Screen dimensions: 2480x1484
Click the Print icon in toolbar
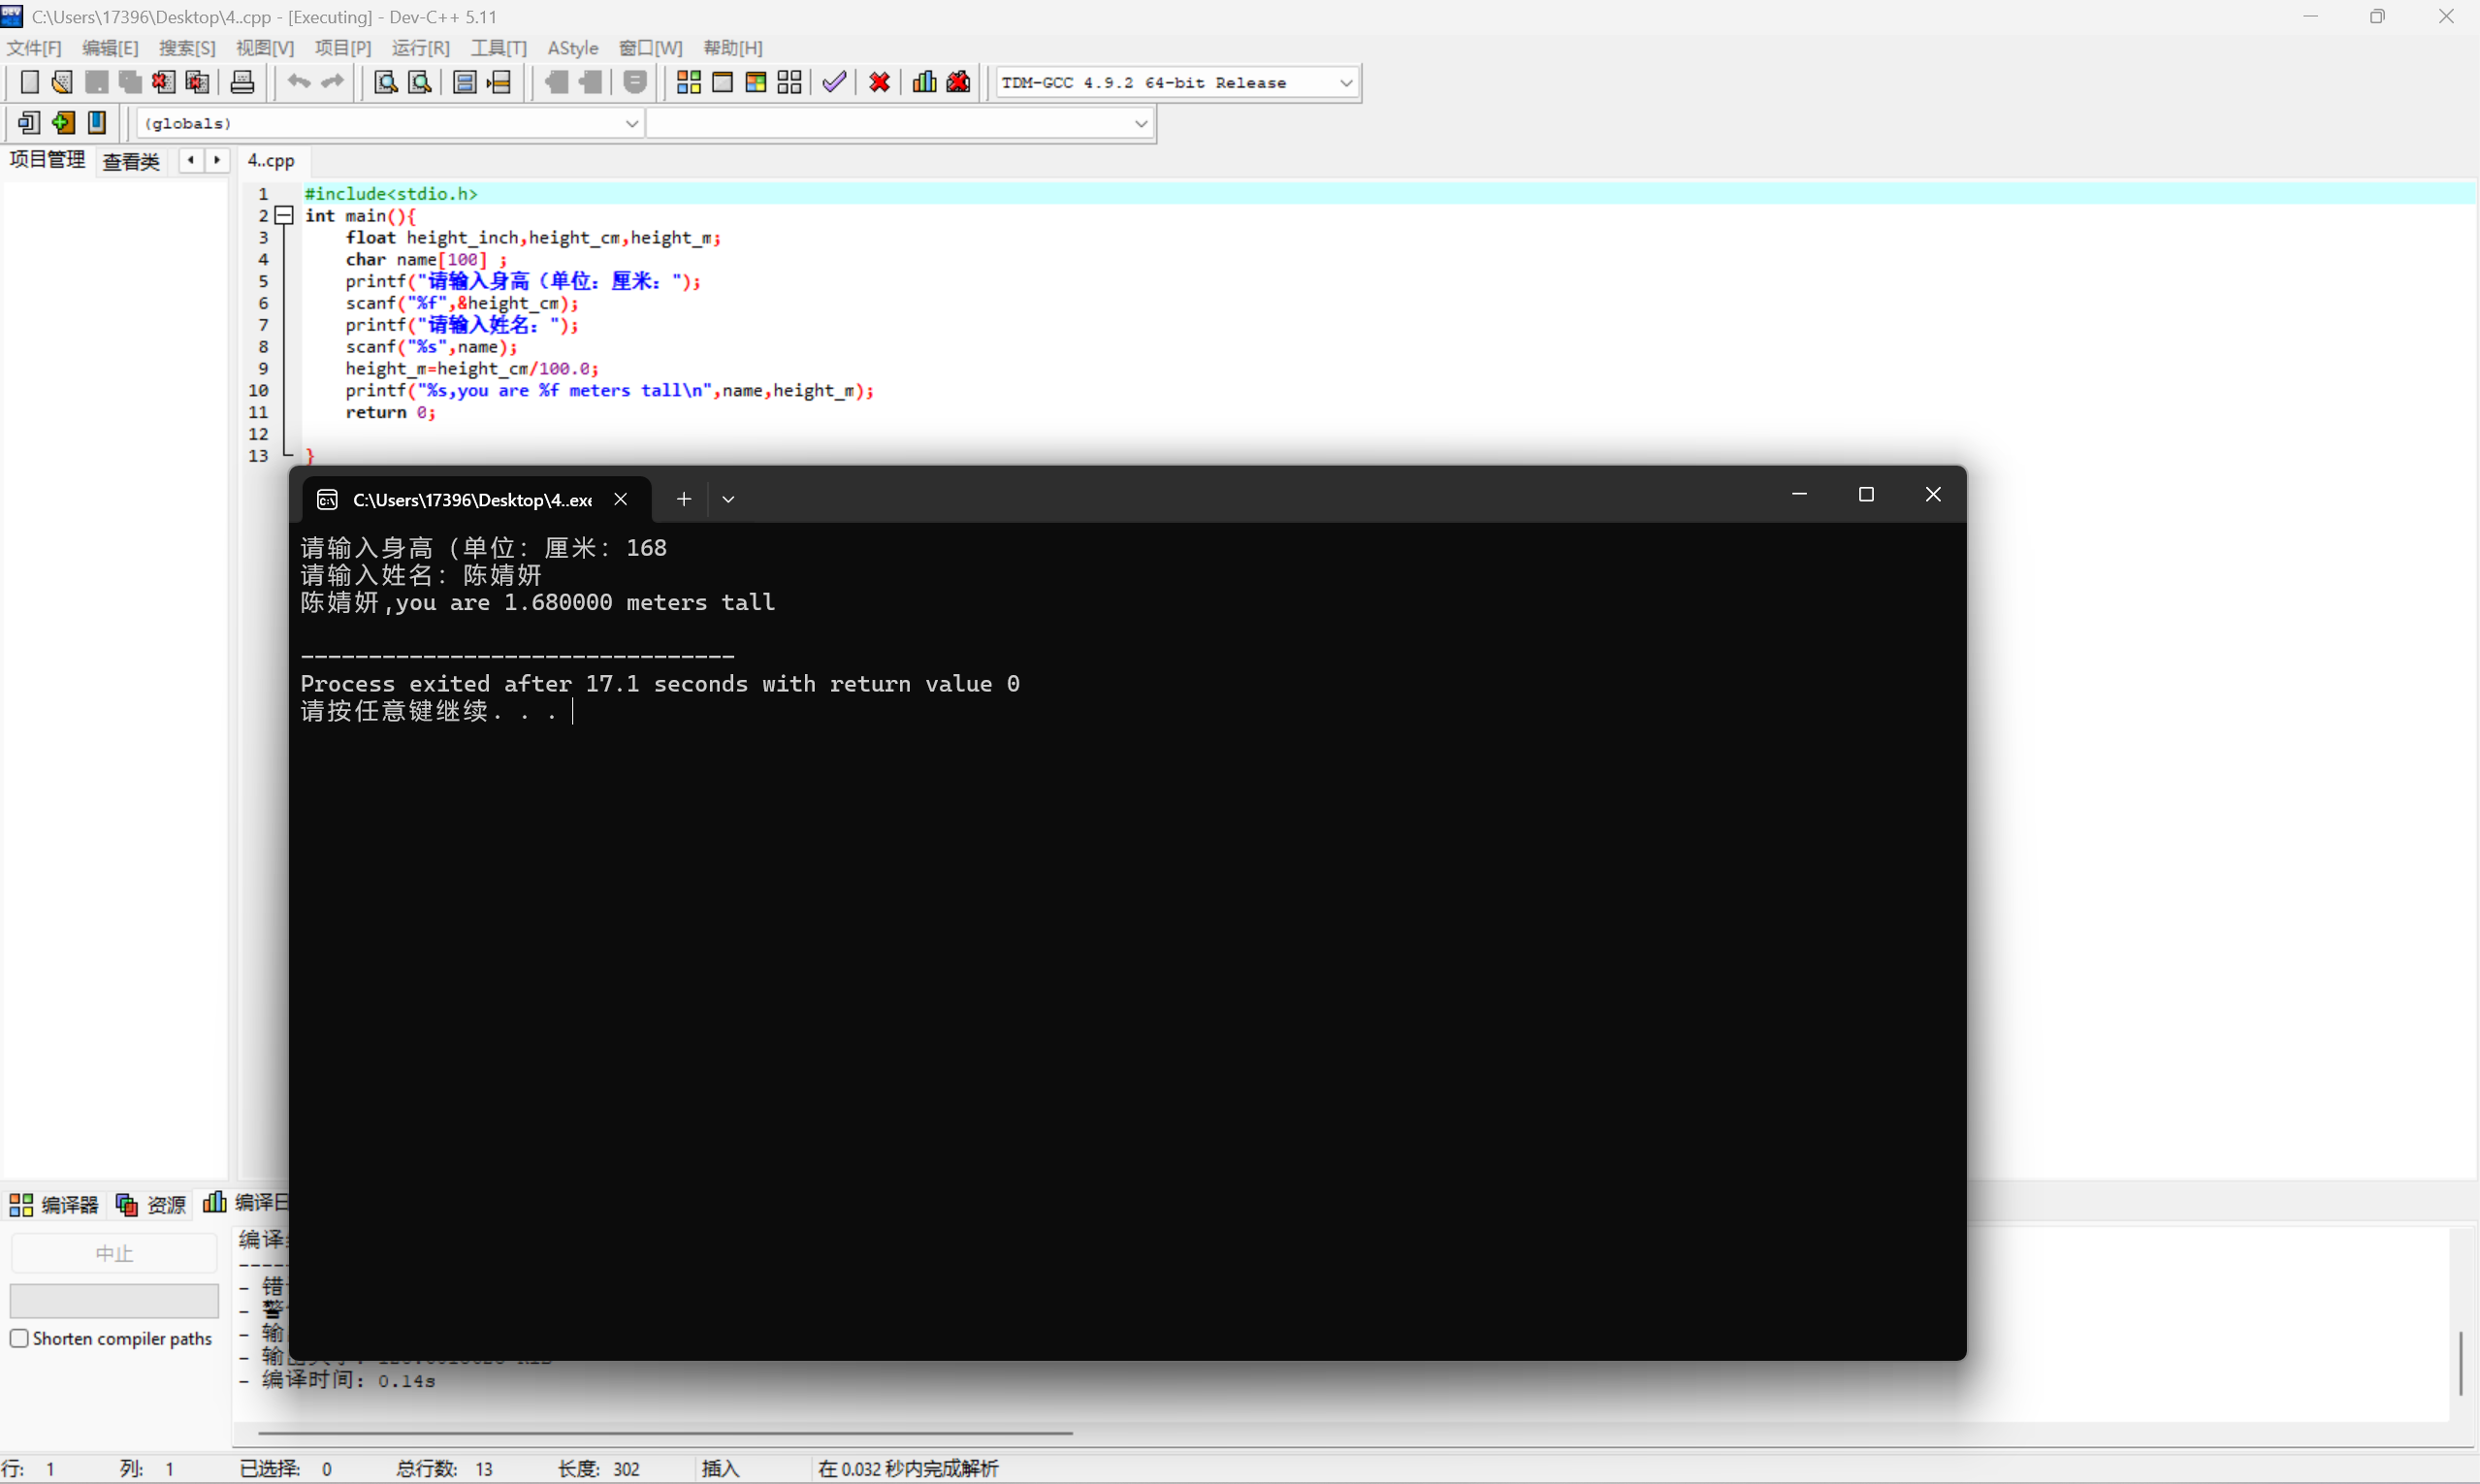(242, 82)
